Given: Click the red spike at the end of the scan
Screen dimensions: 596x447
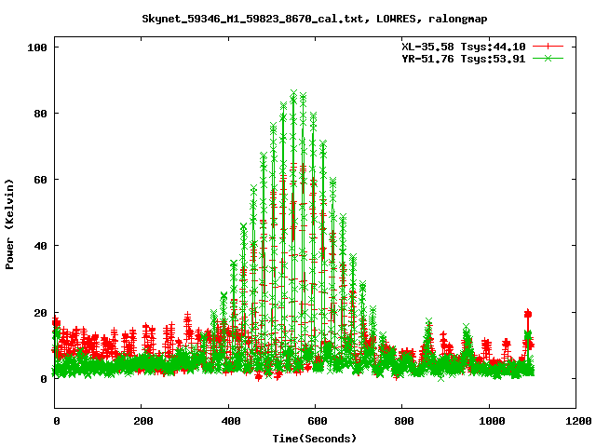Looking at the screenshot, I should point(528,314).
